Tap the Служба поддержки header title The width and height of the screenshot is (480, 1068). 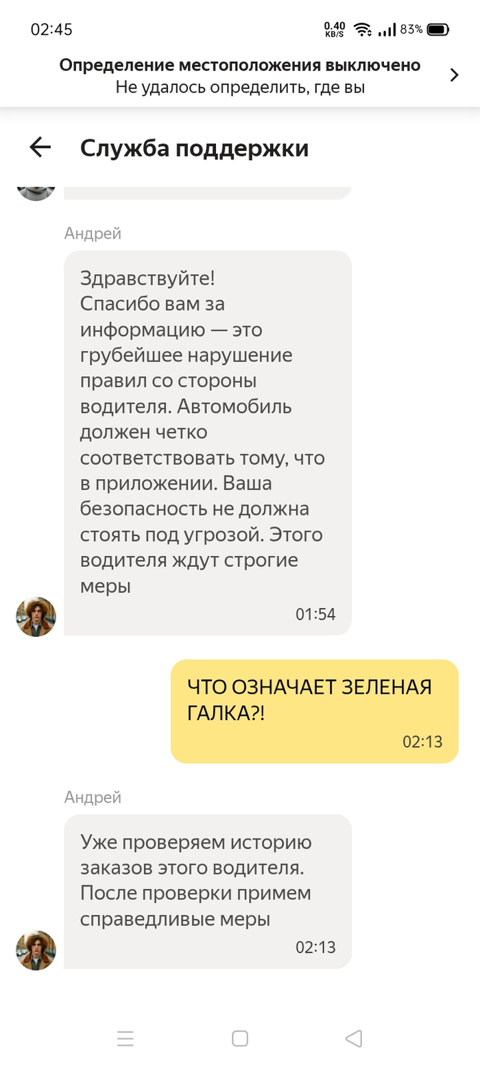pos(194,148)
